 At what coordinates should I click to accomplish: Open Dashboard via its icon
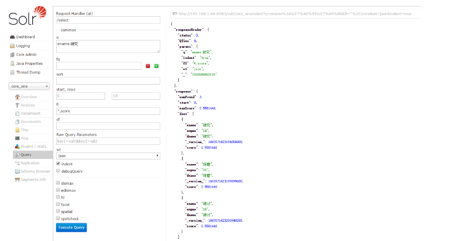pos(12,37)
